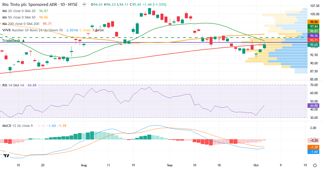Click the RSI legend value 44.88
The image size is (322, 169).
[x=32, y=85]
